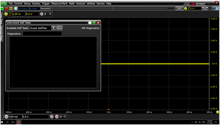Pin the horizontal toolbar
The height and width of the screenshot is (125, 220).
coord(64,116)
